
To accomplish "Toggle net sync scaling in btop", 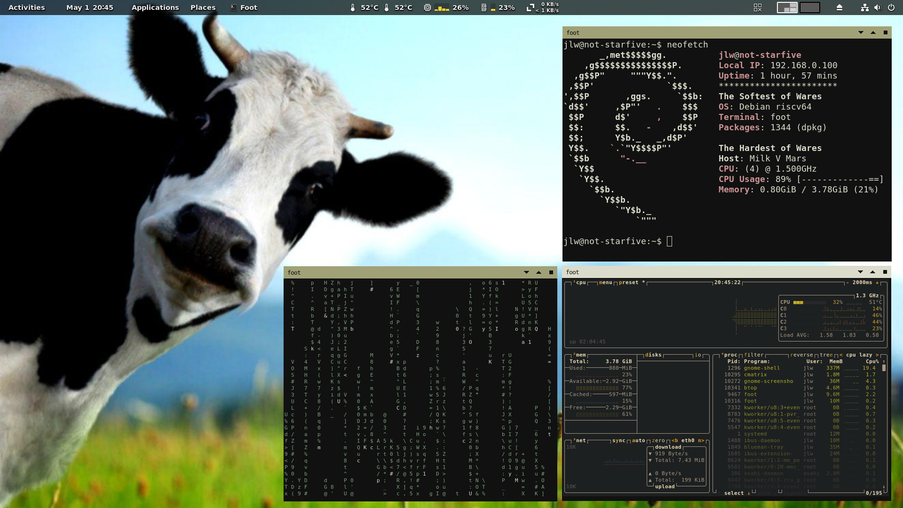I will [x=618, y=441].
